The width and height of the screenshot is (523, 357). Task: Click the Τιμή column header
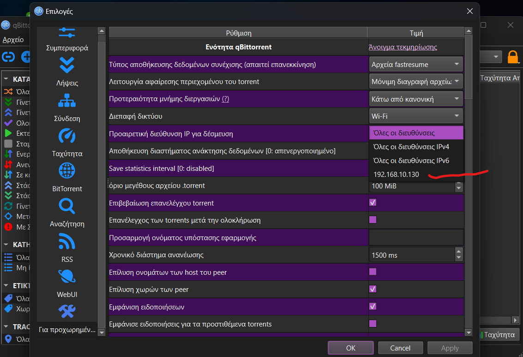[416, 33]
